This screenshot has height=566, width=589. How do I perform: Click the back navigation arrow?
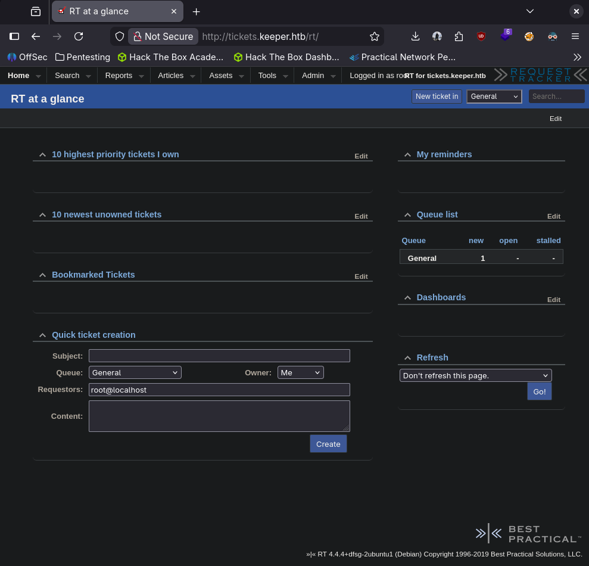coord(36,36)
